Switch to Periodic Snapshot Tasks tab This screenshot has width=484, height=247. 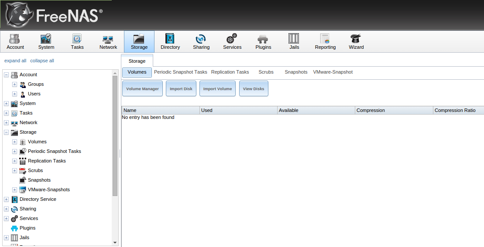(180, 72)
